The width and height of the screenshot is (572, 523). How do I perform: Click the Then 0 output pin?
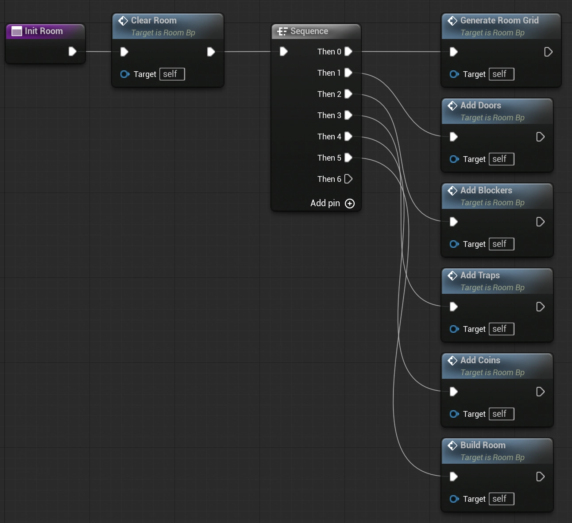point(348,52)
